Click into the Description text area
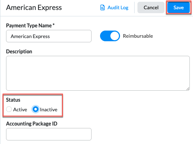Image resolution: width=193 pixels, height=144 pixels. pos(98,73)
